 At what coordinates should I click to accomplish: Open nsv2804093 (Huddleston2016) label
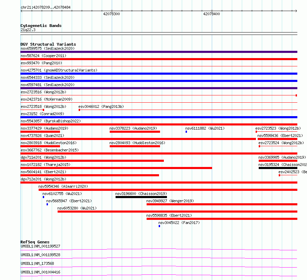[x=137, y=143]
